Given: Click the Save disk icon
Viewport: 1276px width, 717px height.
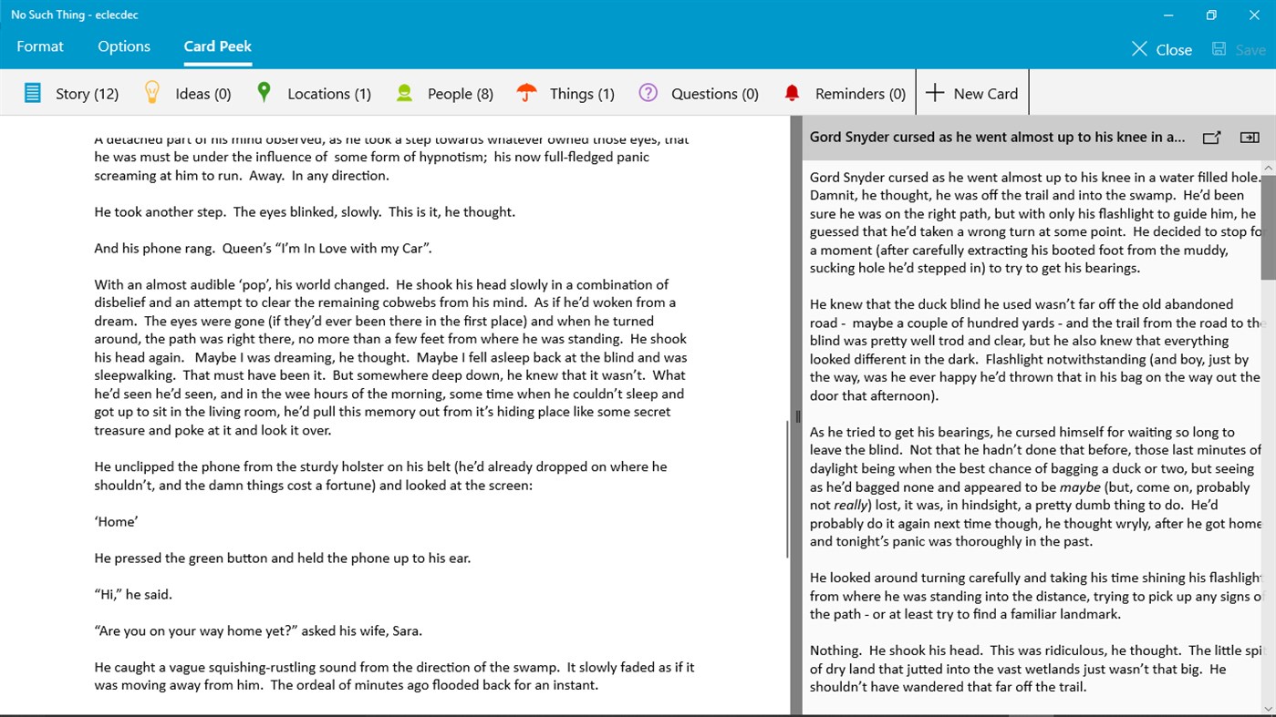Looking at the screenshot, I should pos(1219,49).
